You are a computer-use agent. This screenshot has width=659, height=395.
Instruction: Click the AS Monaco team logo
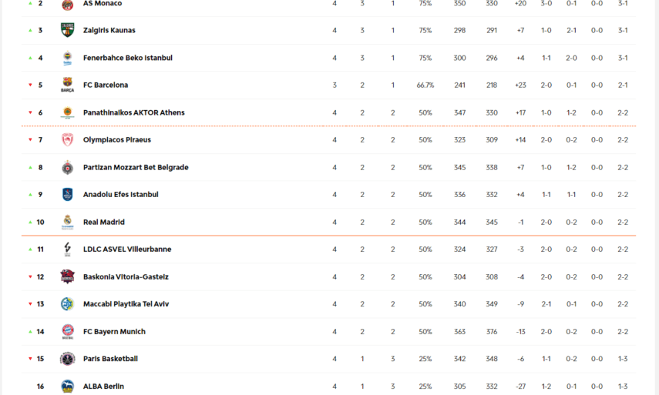[x=67, y=4]
